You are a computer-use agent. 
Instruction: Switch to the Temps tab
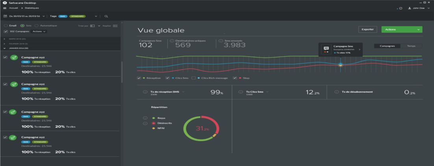pyautogui.click(x=411, y=46)
